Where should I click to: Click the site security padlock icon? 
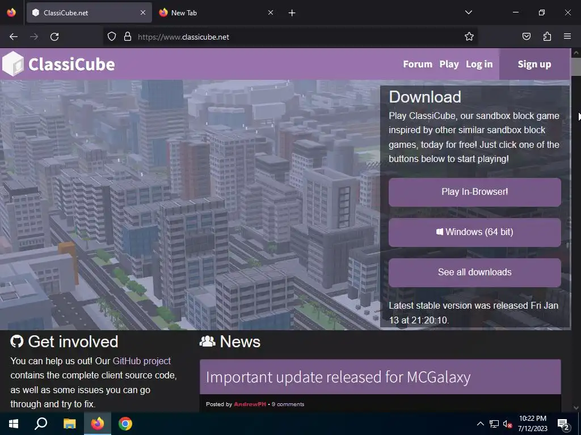tap(128, 37)
